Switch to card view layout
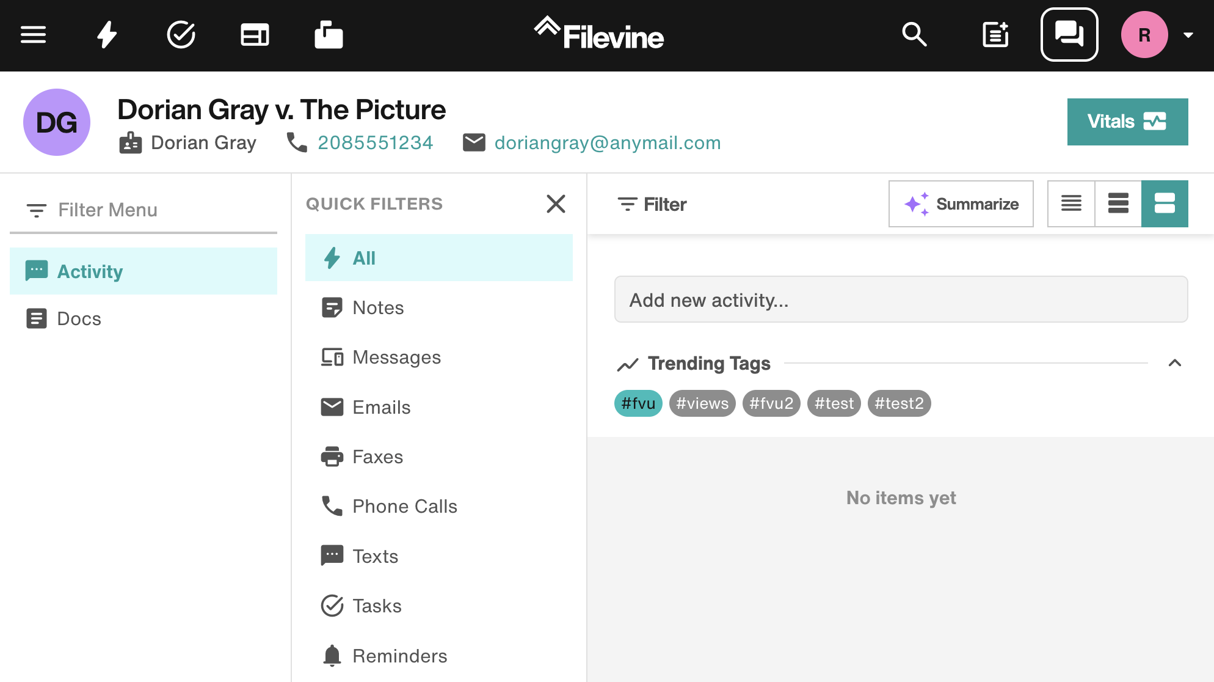 click(1165, 204)
